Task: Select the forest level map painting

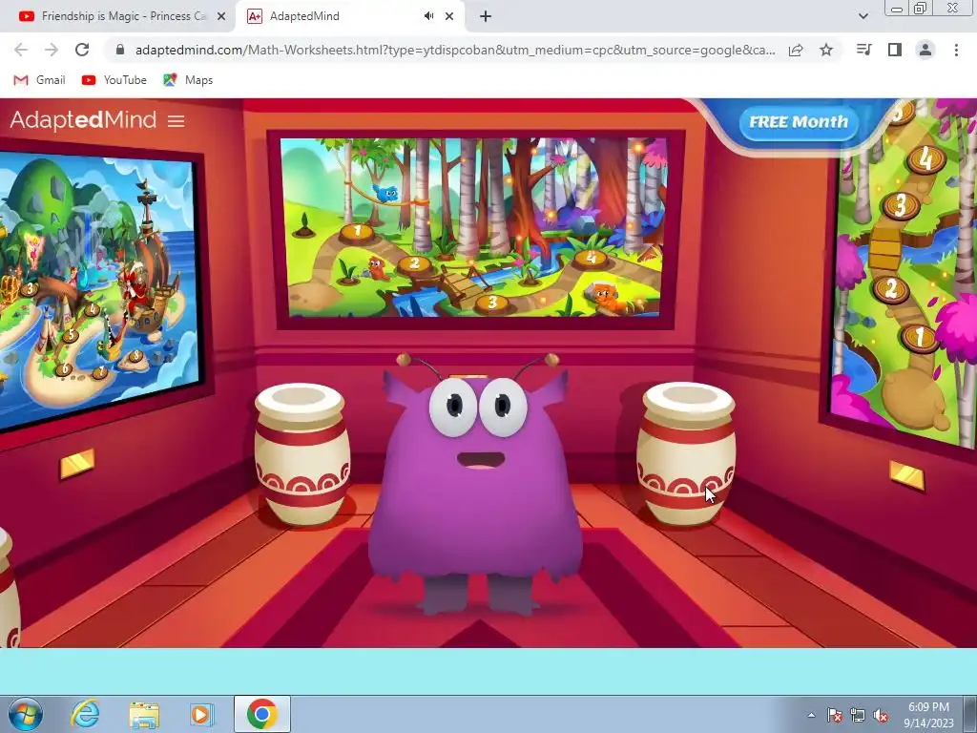Action: (476, 228)
